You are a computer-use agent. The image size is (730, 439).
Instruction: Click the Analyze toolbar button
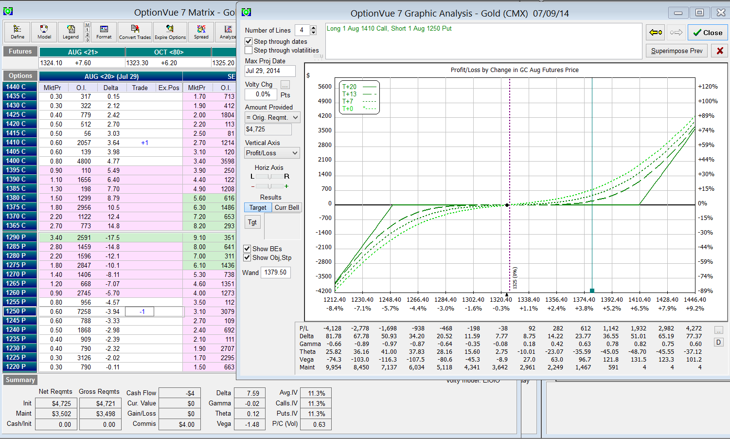coord(226,32)
